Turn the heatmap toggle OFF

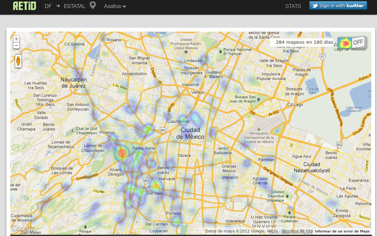click(x=358, y=42)
